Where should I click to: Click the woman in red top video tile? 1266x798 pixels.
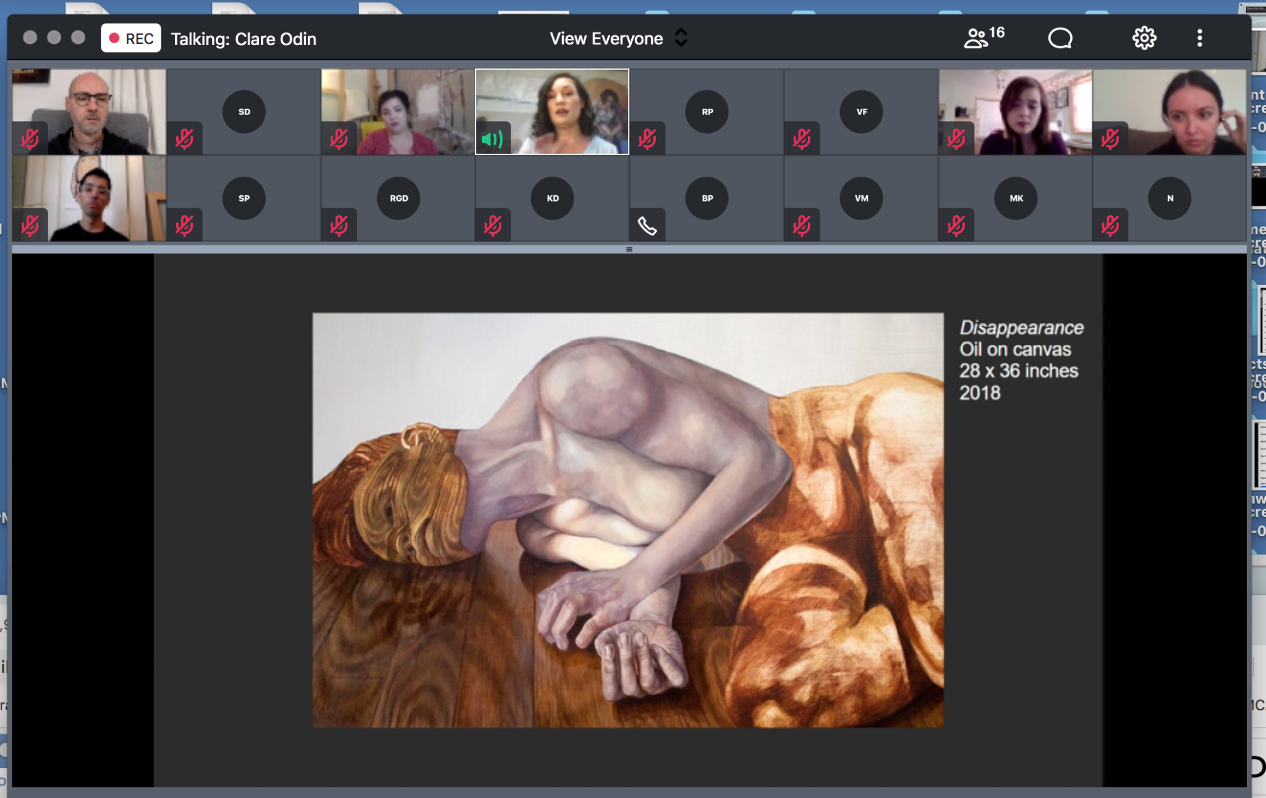[x=397, y=112]
